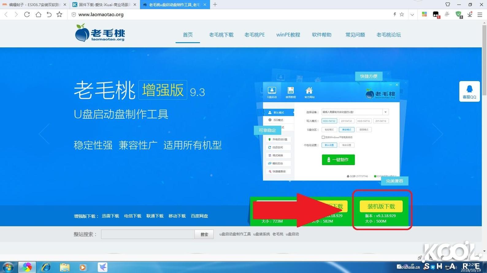Focus the 整站搜索 input field

(x=148, y=234)
